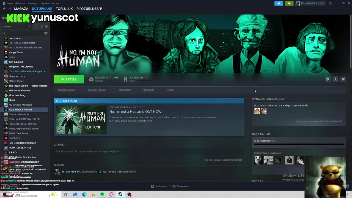The image size is (352, 198).
Task: Open Steam icon in Windows taskbar
Action: (x=120, y=194)
